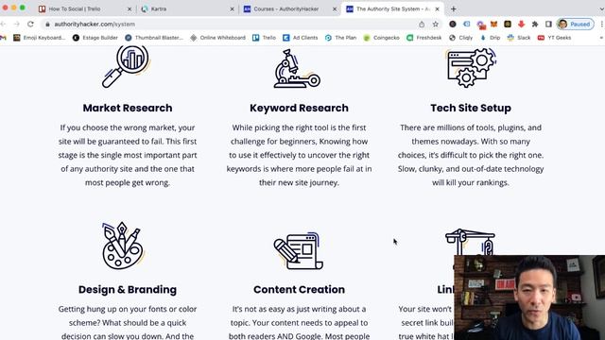The height and width of the screenshot is (340, 605).
Task: Close the Kartra tab
Action: point(232,8)
